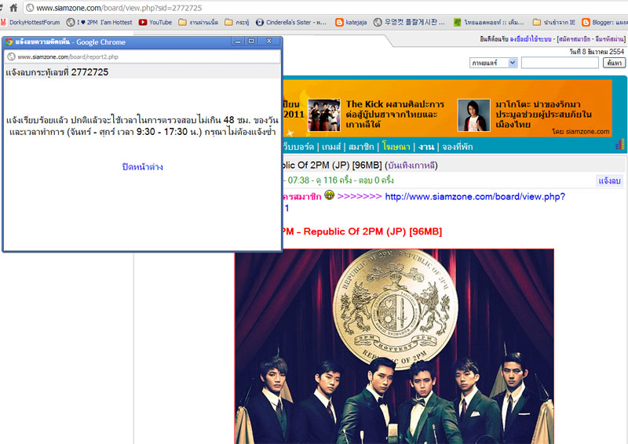Close the report popup with X
Viewport: 628px width, 444px height.
[x=269, y=41]
